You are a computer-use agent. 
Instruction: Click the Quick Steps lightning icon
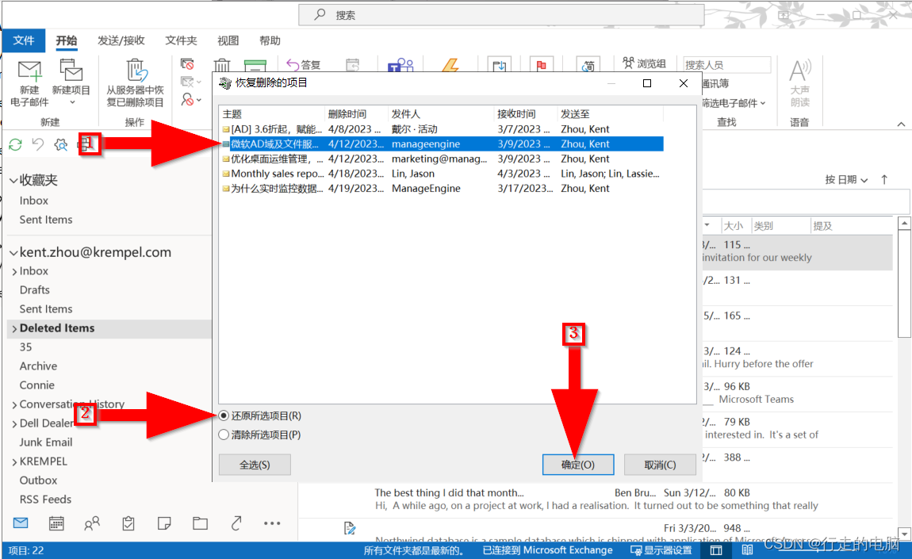pos(450,64)
